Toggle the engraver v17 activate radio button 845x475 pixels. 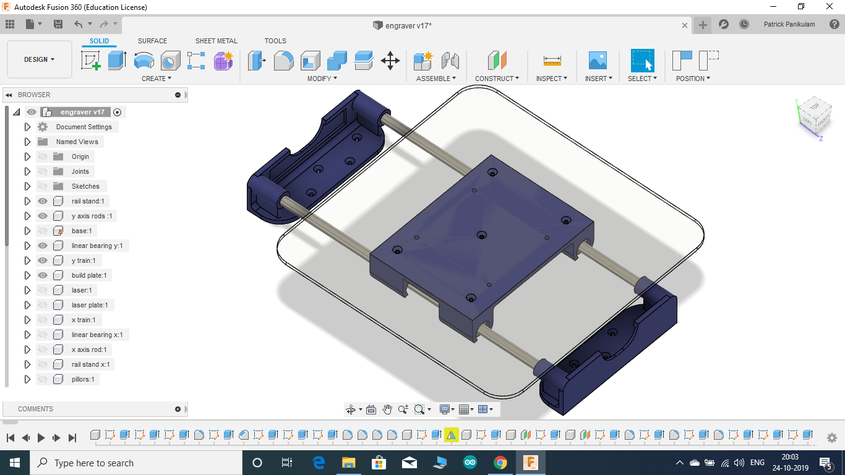click(x=118, y=112)
